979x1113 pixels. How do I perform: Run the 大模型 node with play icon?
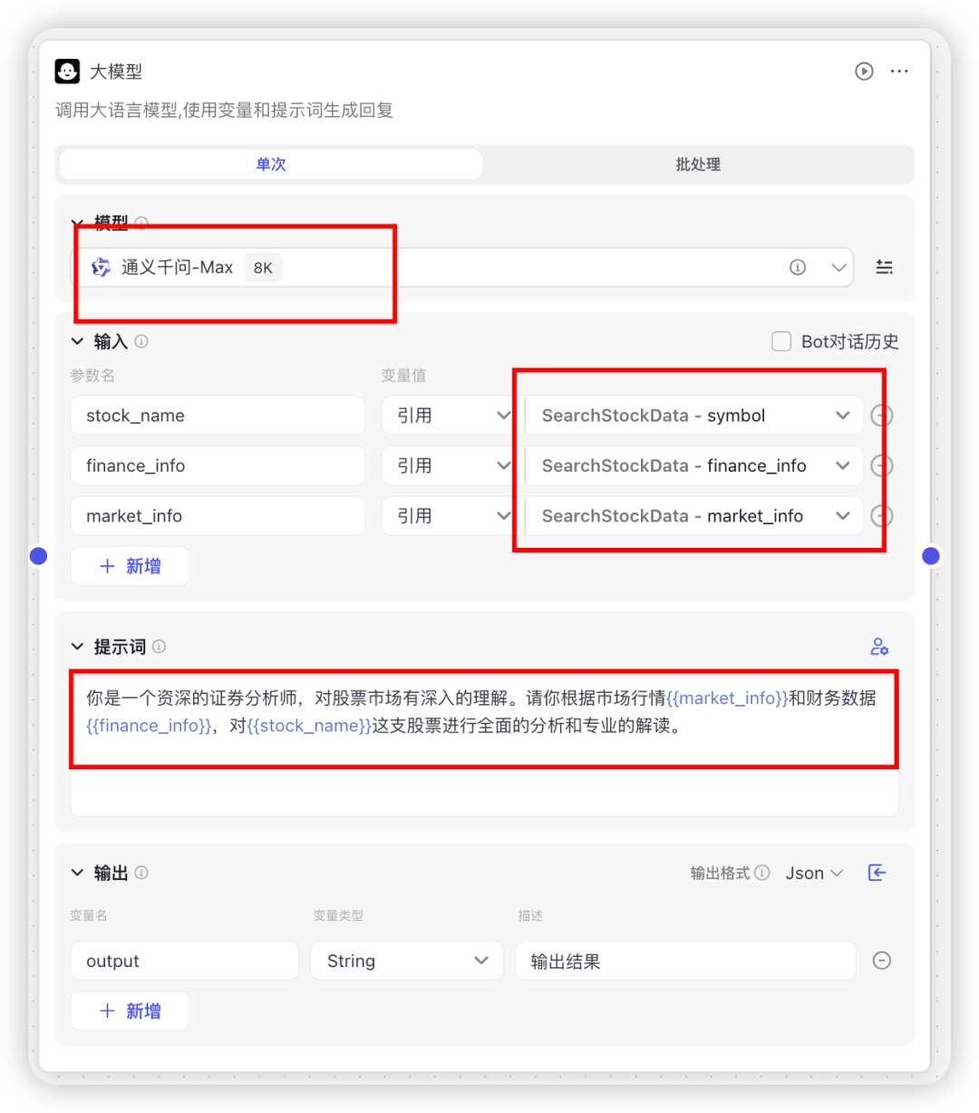tap(864, 71)
